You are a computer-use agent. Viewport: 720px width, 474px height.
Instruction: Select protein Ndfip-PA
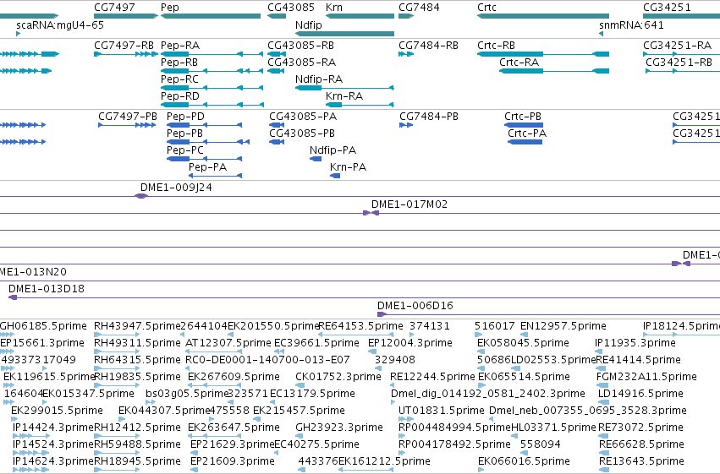(x=316, y=159)
